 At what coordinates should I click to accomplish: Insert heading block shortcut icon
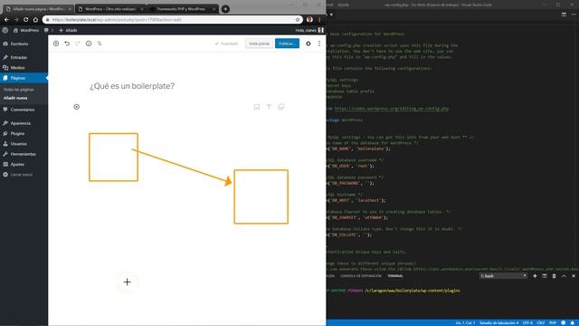[x=269, y=107]
